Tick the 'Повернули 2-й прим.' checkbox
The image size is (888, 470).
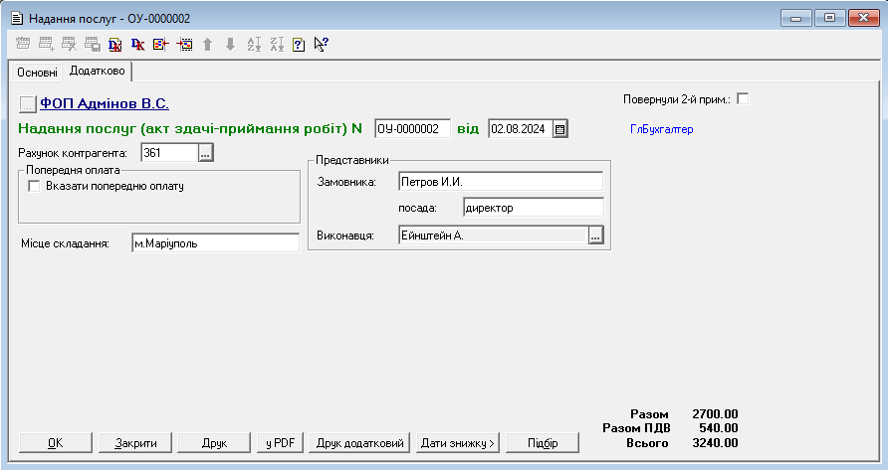pyautogui.click(x=742, y=98)
